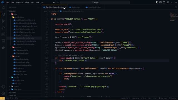The image size is (178, 100).
Task: Click the Ln Col cursor position indicator
Action: coord(125,98)
